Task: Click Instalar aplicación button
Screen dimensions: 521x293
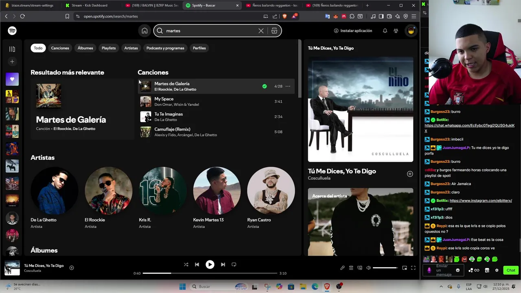Action: pyautogui.click(x=353, y=31)
